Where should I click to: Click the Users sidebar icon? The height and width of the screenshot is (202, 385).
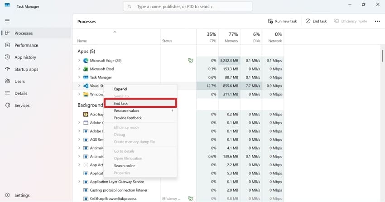click(x=7, y=82)
